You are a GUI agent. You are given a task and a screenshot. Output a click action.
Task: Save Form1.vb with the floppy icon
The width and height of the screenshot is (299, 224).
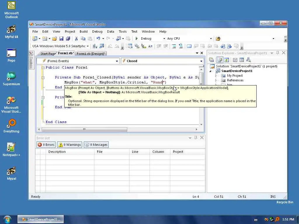tap(61, 38)
